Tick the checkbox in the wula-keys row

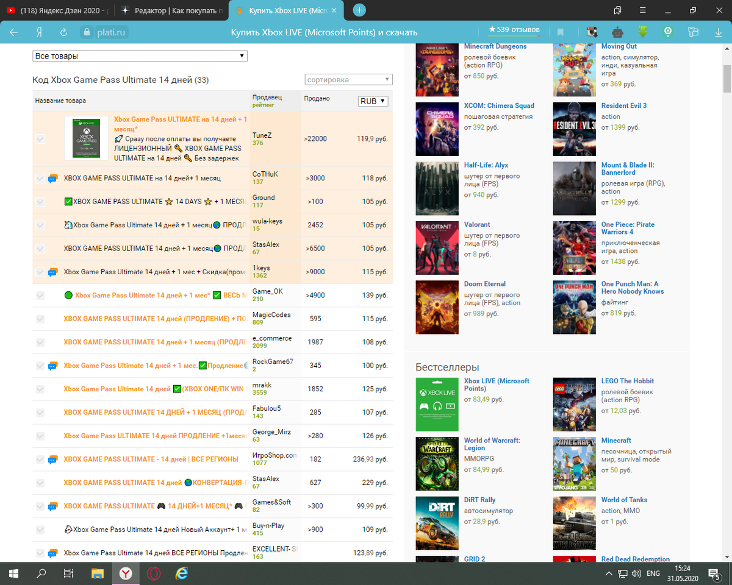coord(40,225)
